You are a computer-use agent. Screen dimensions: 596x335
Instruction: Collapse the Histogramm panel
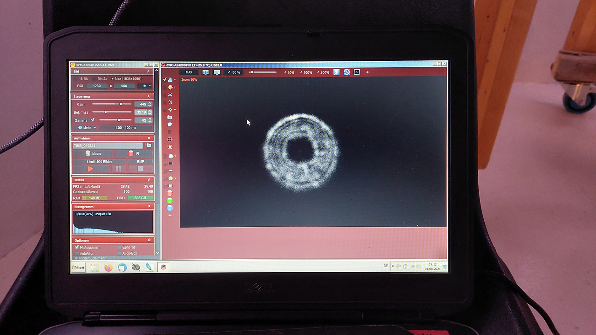149,206
